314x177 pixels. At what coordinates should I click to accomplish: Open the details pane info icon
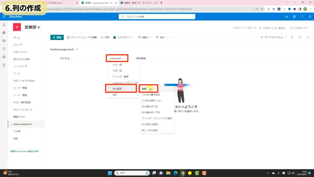tap(299, 37)
